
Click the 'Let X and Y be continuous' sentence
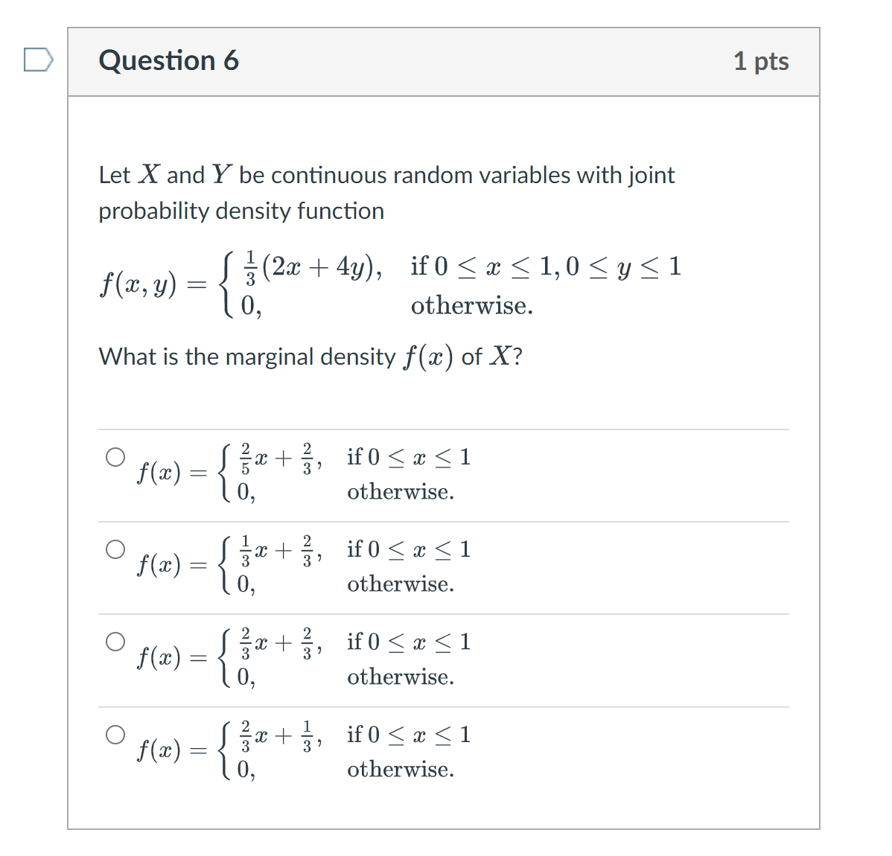click(x=386, y=175)
